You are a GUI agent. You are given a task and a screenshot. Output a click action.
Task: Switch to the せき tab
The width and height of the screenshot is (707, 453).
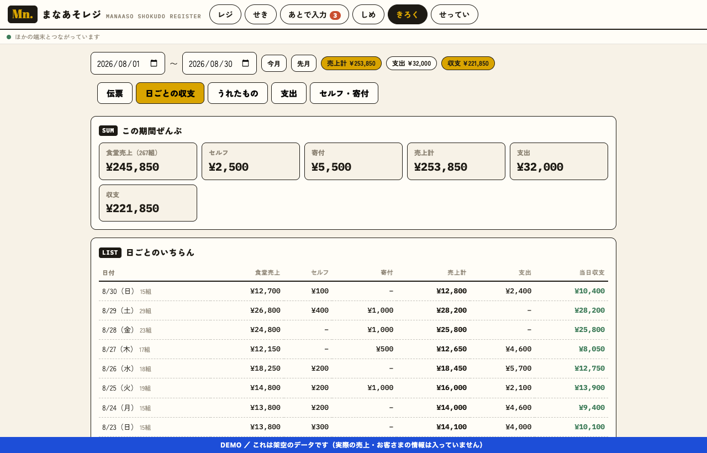click(261, 14)
